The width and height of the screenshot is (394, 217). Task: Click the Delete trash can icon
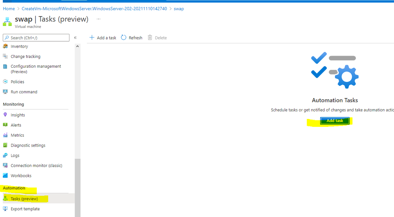click(x=150, y=37)
